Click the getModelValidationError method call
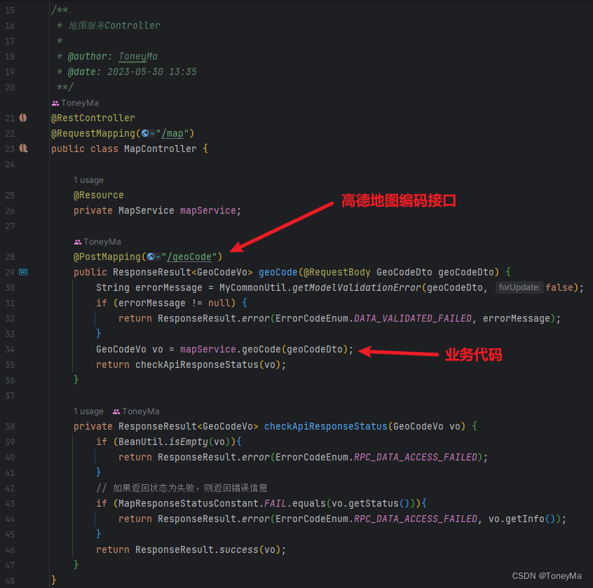The height and width of the screenshot is (588, 593). [357, 288]
